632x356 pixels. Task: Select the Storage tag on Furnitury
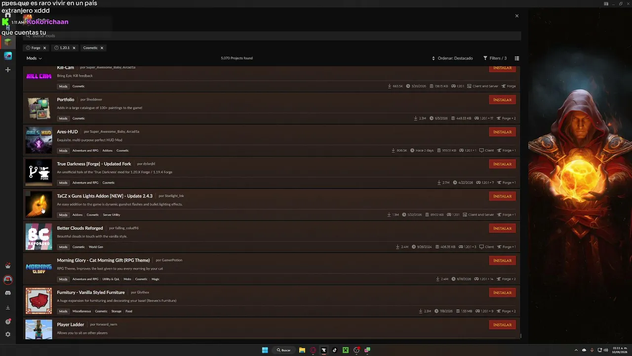click(x=117, y=311)
